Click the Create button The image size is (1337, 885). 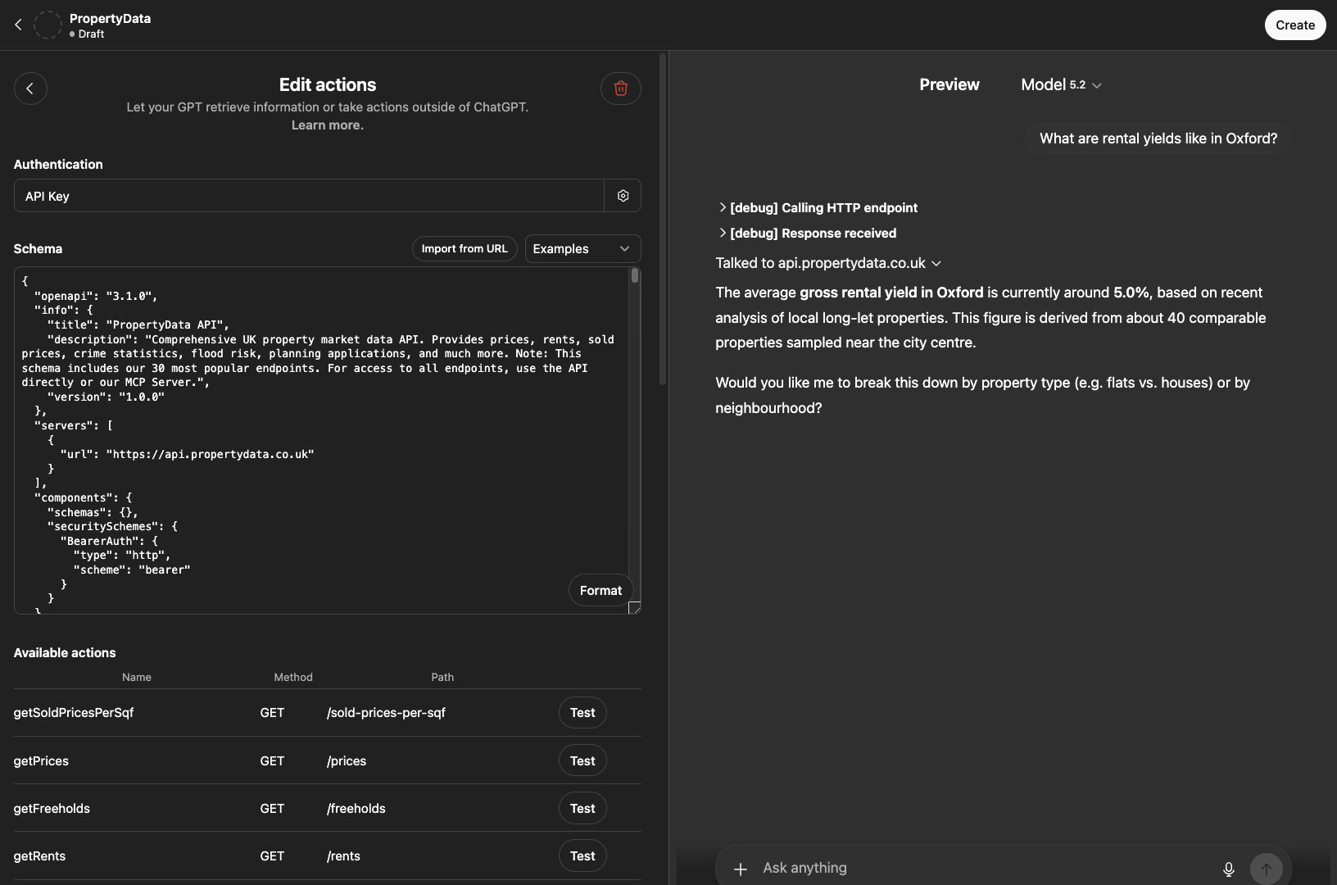(1294, 25)
